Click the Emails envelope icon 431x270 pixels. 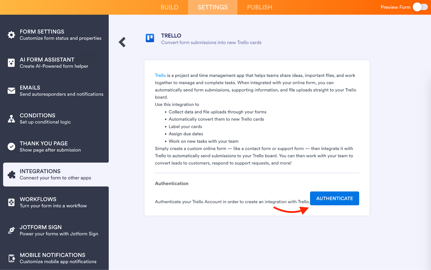11,91
